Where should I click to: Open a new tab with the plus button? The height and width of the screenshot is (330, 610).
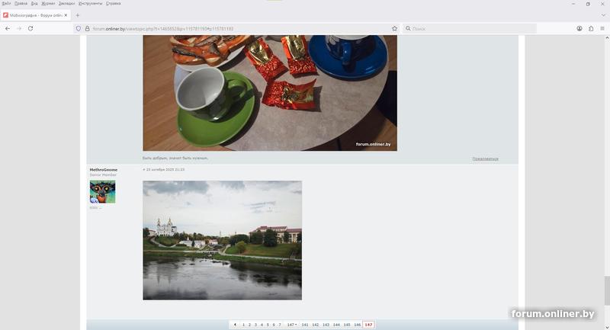(78, 15)
